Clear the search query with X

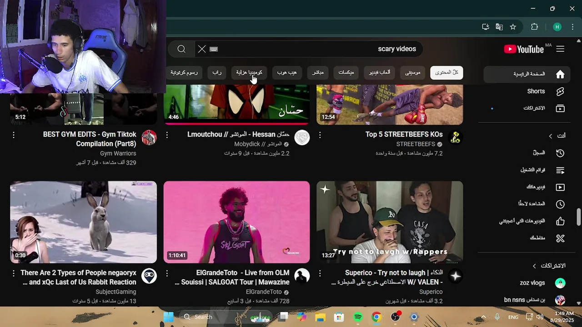pyautogui.click(x=202, y=49)
